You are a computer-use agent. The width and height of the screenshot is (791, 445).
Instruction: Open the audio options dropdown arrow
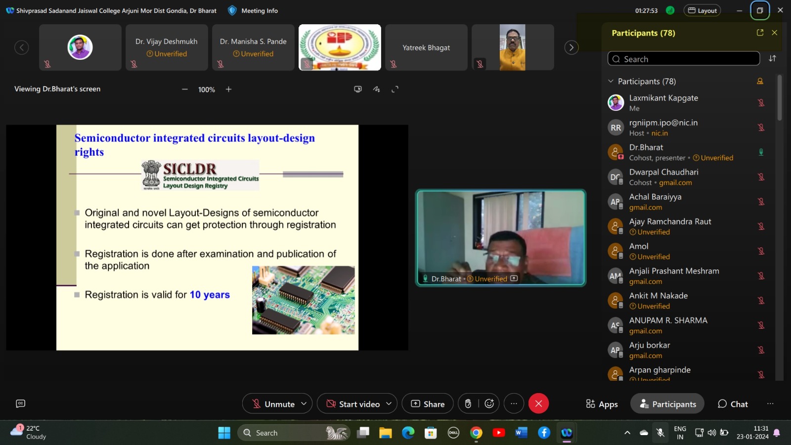point(304,404)
